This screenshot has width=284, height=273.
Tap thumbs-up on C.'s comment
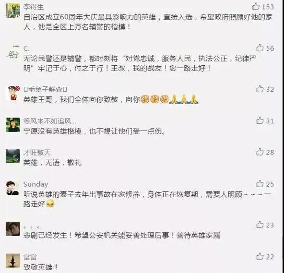click(x=260, y=48)
